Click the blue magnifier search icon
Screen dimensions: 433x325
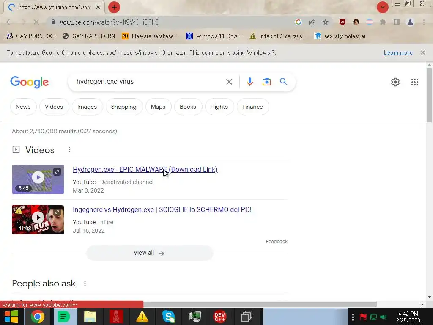pyautogui.click(x=283, y=82)
